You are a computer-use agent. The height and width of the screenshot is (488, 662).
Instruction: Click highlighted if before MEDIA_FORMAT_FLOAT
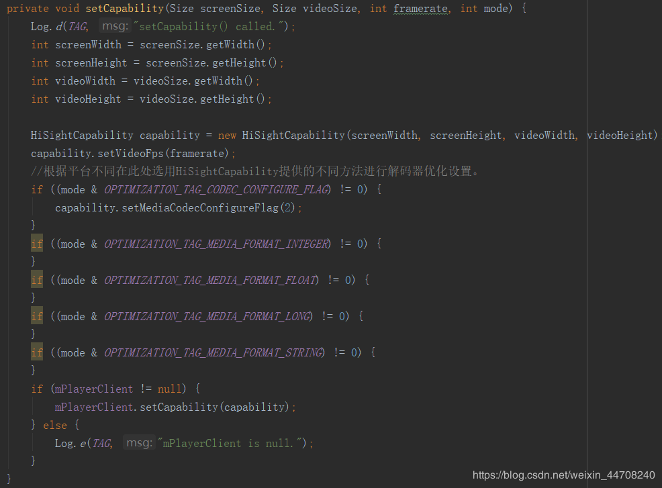(37, 280)
